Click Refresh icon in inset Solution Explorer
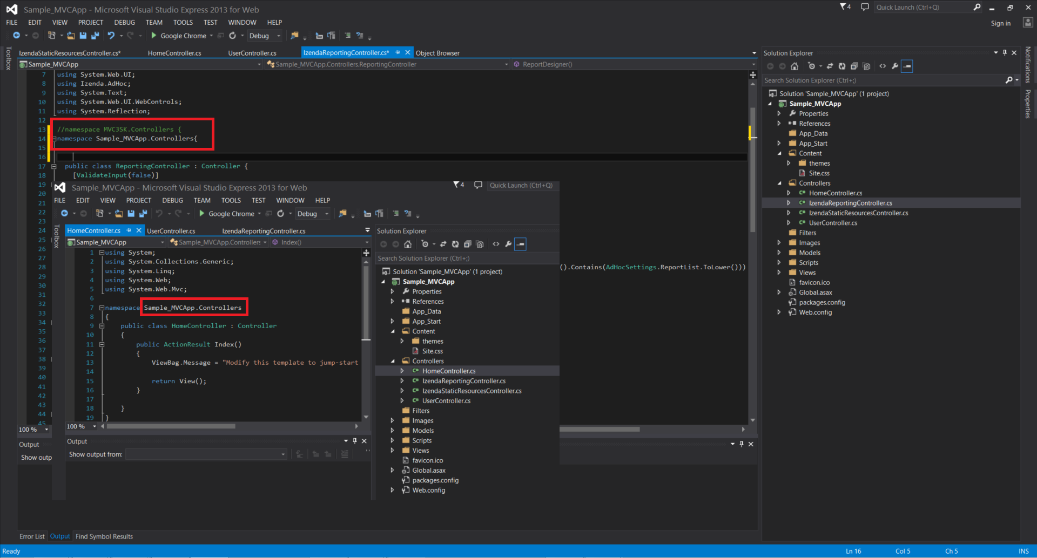 (455, 244)
